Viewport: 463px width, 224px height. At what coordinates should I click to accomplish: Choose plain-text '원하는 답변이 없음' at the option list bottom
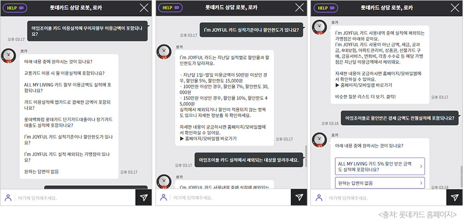click(x=41, y=171)
